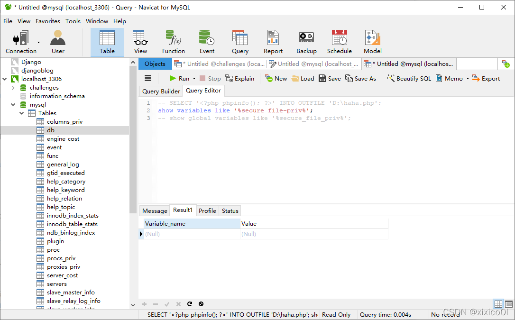515x320 pixels.
Task: Open the hamburger menu in query toolbar
Action: tap(148, 78)
